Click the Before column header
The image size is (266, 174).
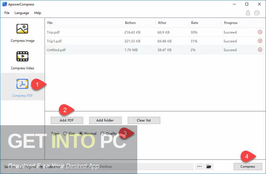tap(130, 23)
